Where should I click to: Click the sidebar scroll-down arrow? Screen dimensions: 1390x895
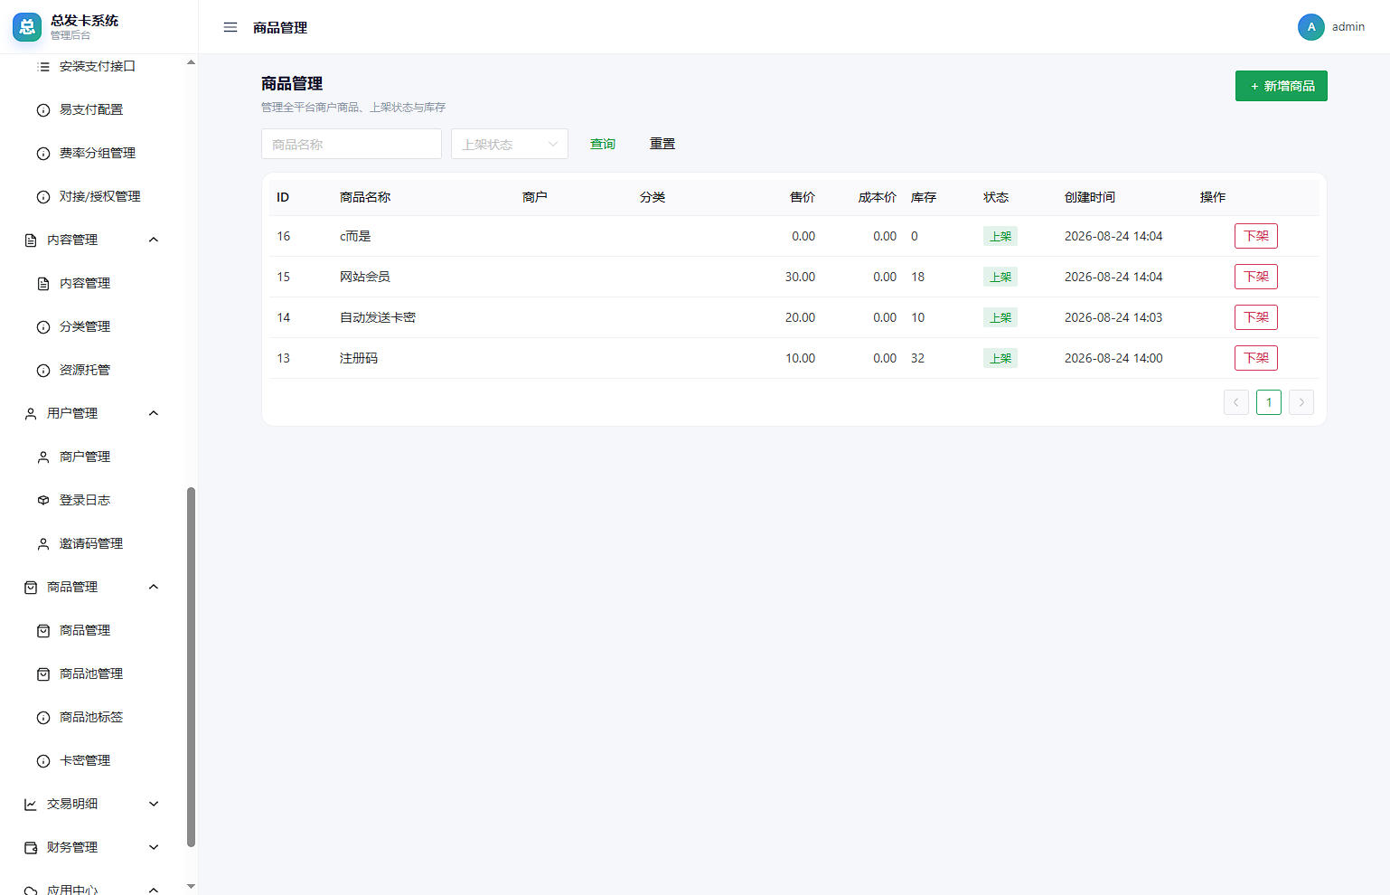[x=191, y=886]
